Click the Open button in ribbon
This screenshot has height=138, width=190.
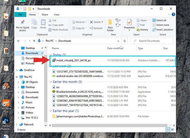142,20
